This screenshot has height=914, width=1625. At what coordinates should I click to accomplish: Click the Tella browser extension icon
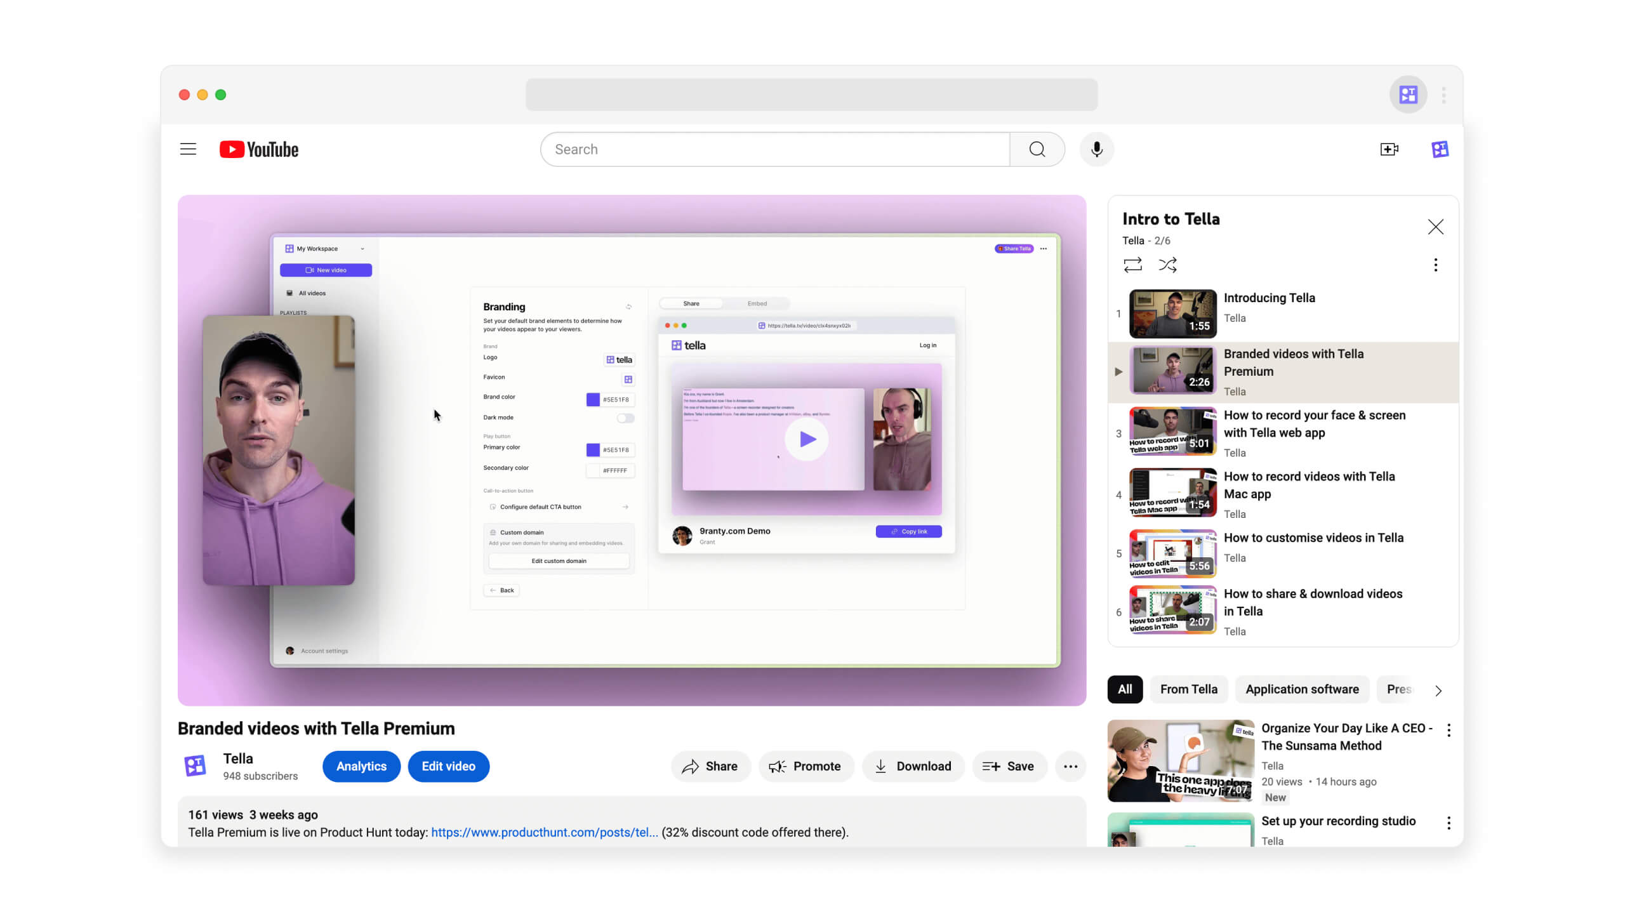click(1408, 95)
